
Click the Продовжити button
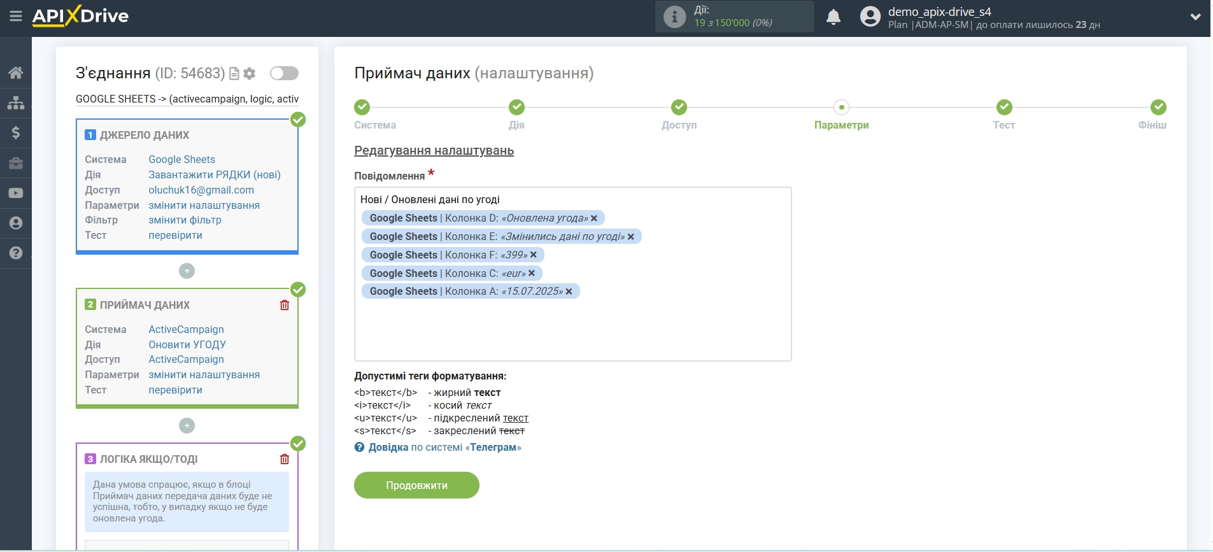(x=416, y=485)
